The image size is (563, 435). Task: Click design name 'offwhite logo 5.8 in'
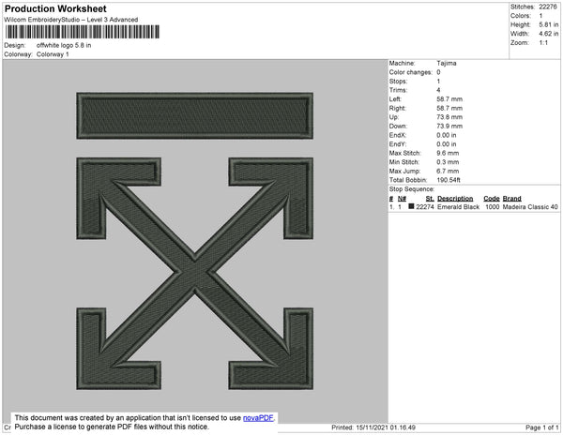[64, 45]
